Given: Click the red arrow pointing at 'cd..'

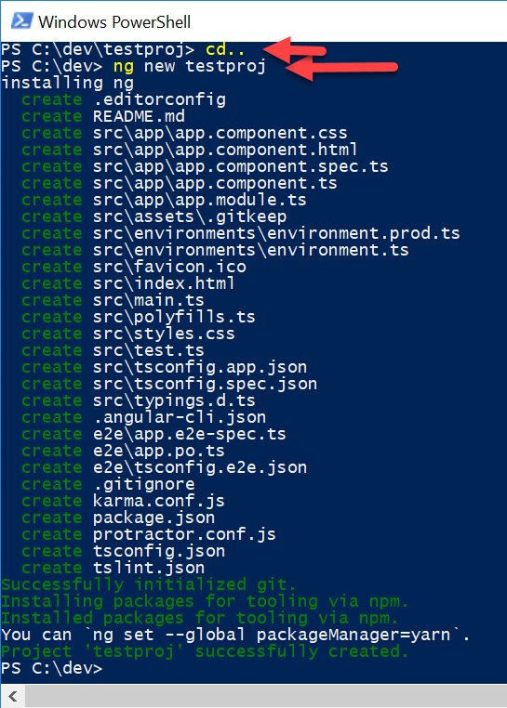Looking at the screenshot, I should pos(294,49).
